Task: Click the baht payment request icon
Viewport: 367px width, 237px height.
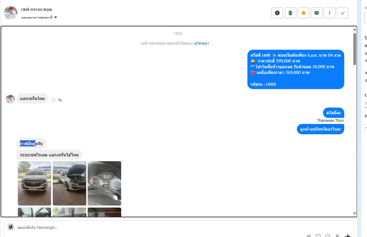Action: click(338, 236)
